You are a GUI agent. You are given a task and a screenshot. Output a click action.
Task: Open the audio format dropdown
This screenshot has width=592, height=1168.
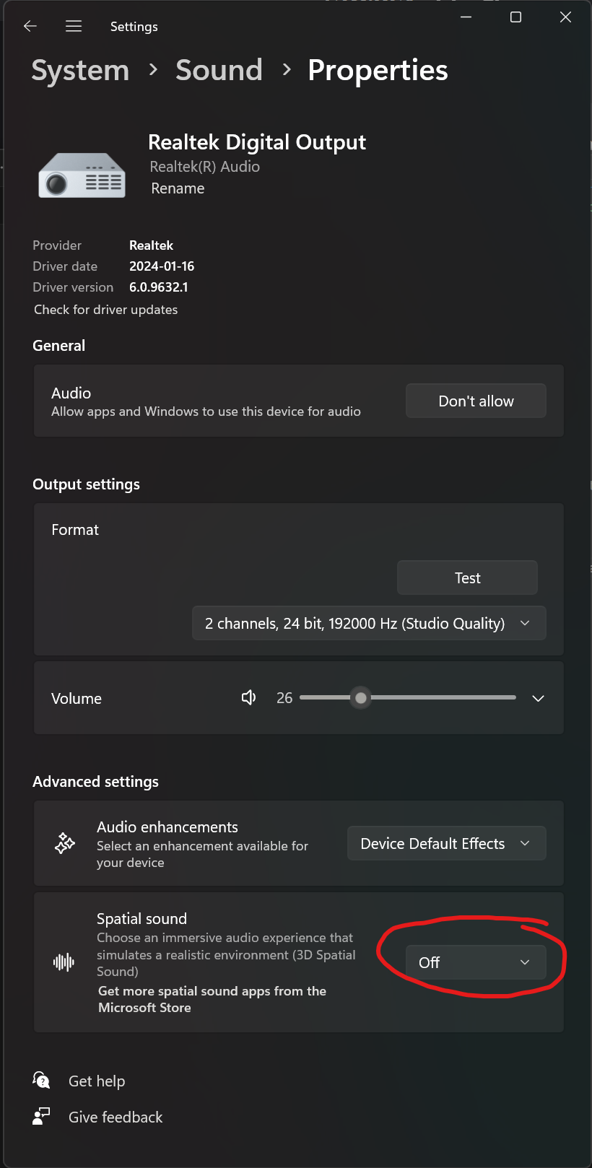[369, 623]
